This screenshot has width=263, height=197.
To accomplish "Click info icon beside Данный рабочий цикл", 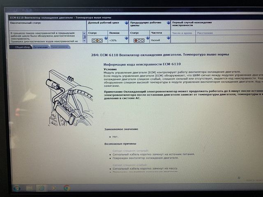I will [127, 23].
